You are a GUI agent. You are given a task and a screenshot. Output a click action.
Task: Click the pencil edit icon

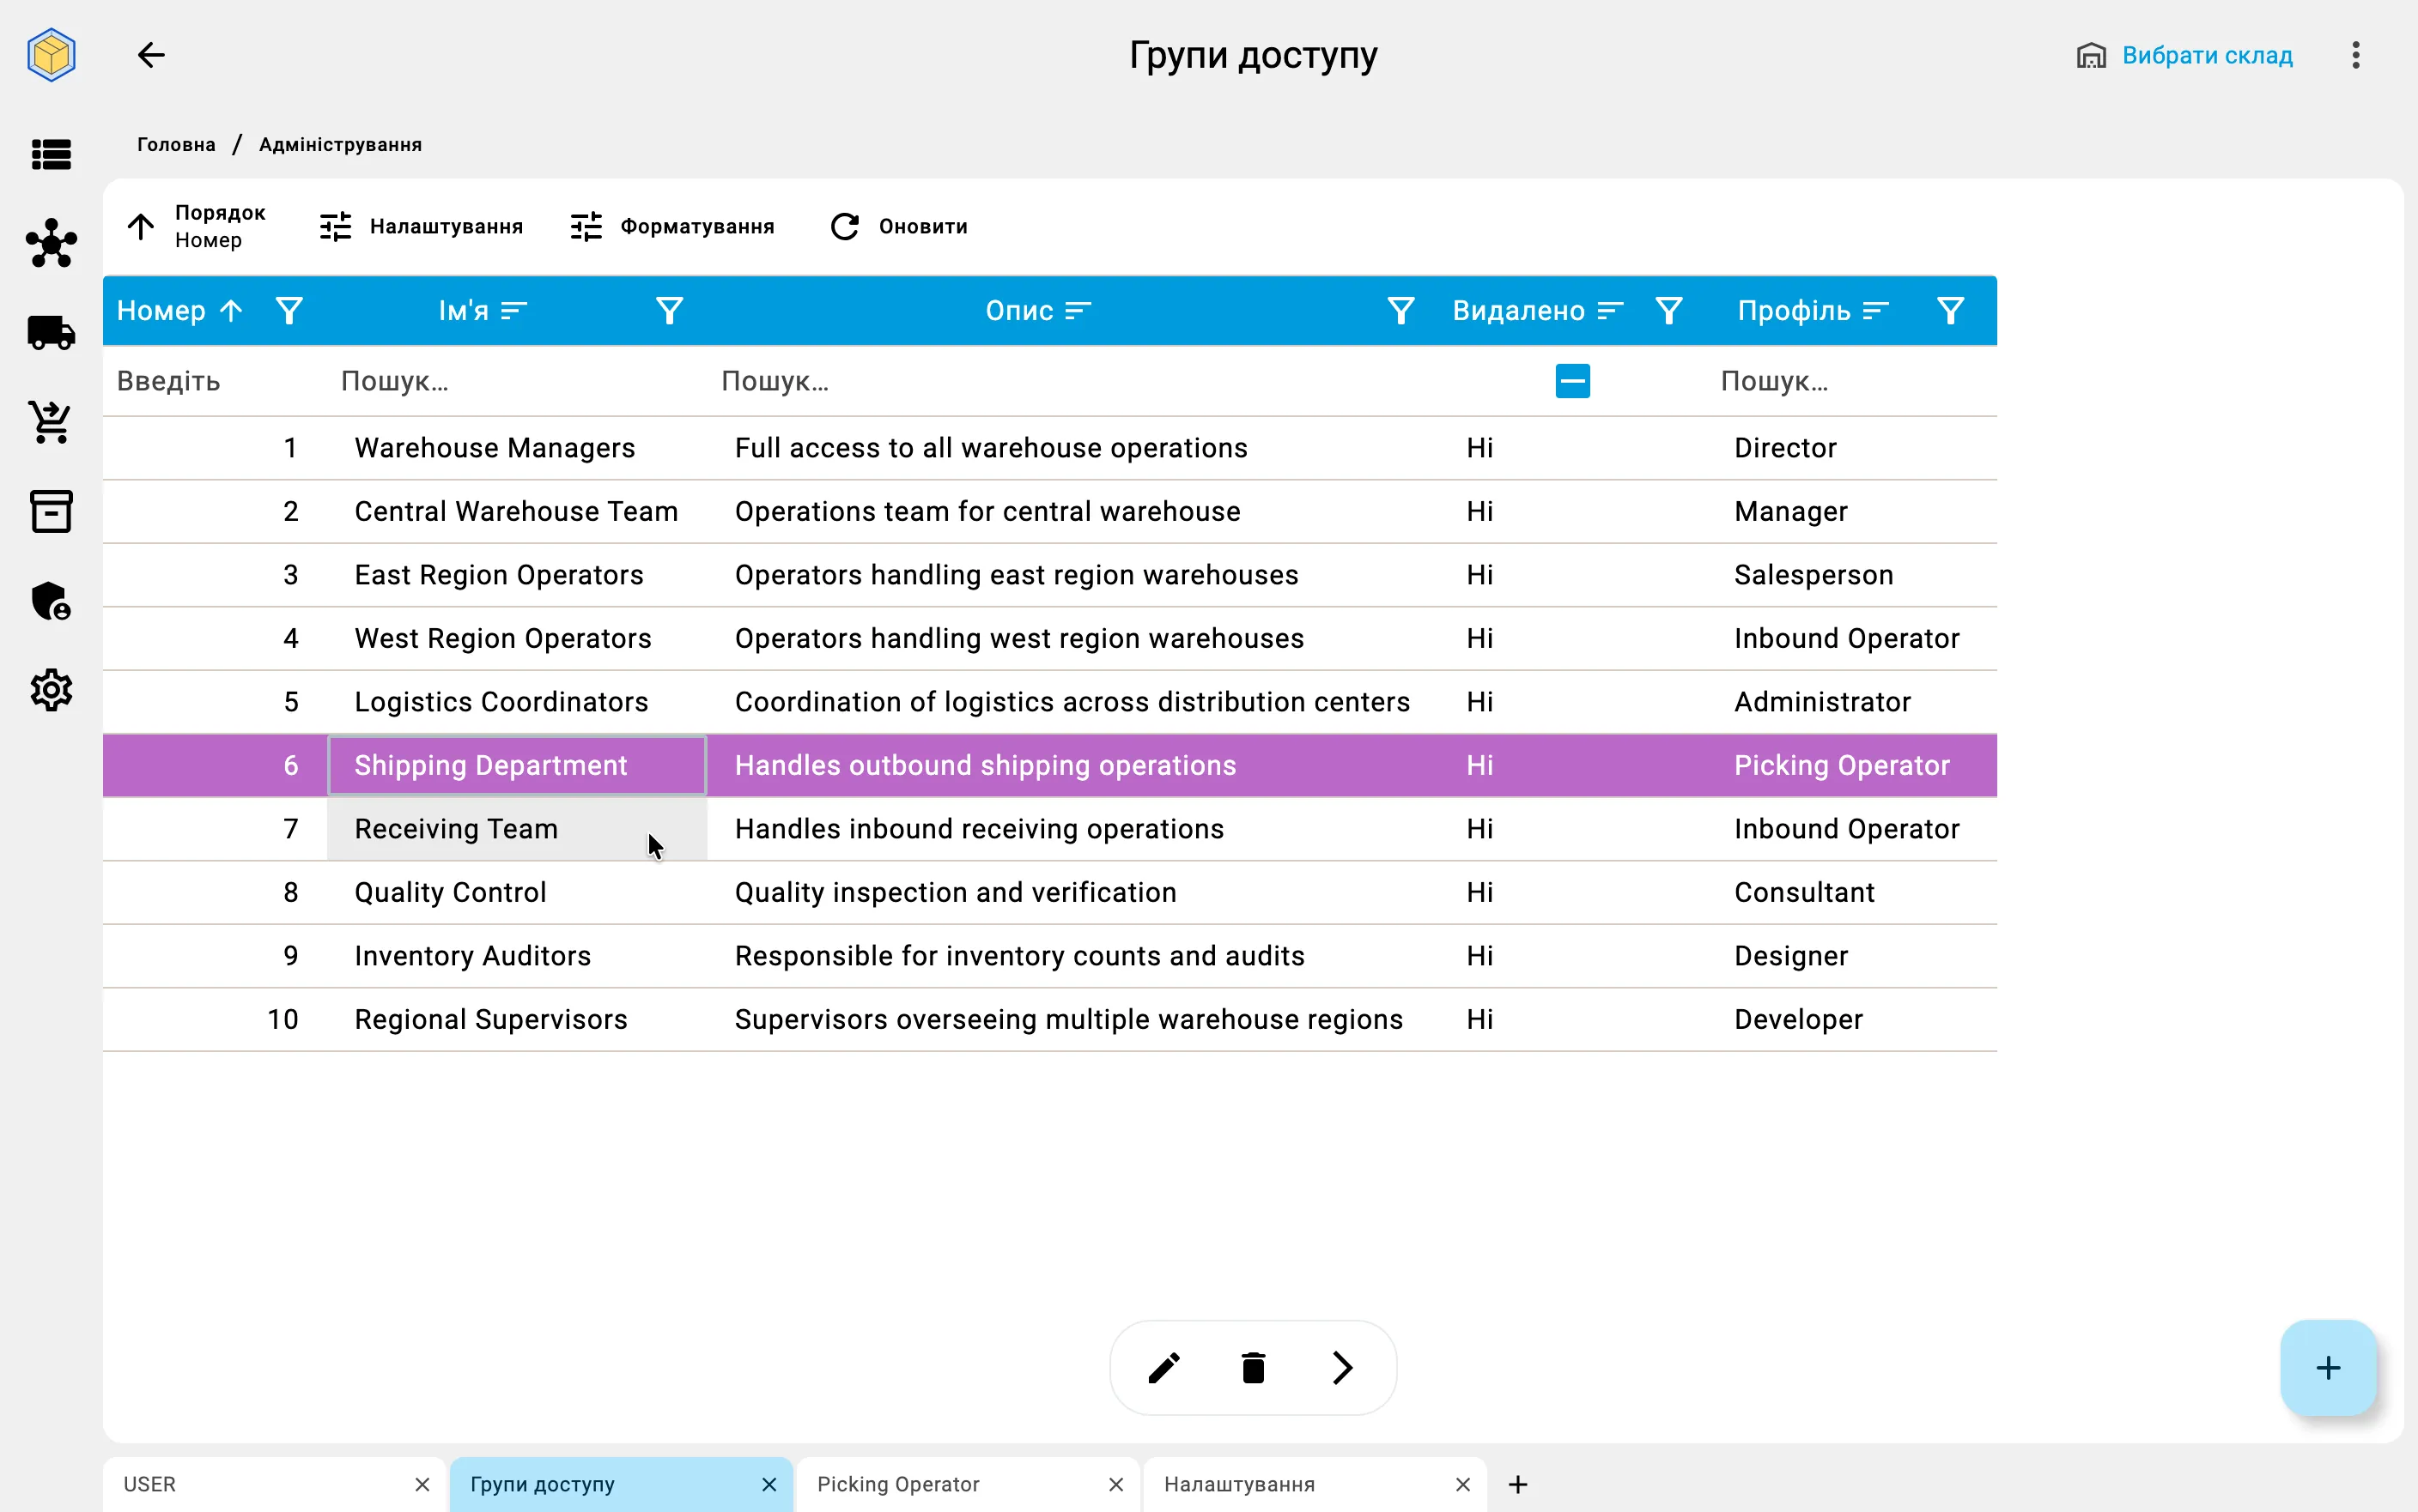(x=1163, y=1367)
